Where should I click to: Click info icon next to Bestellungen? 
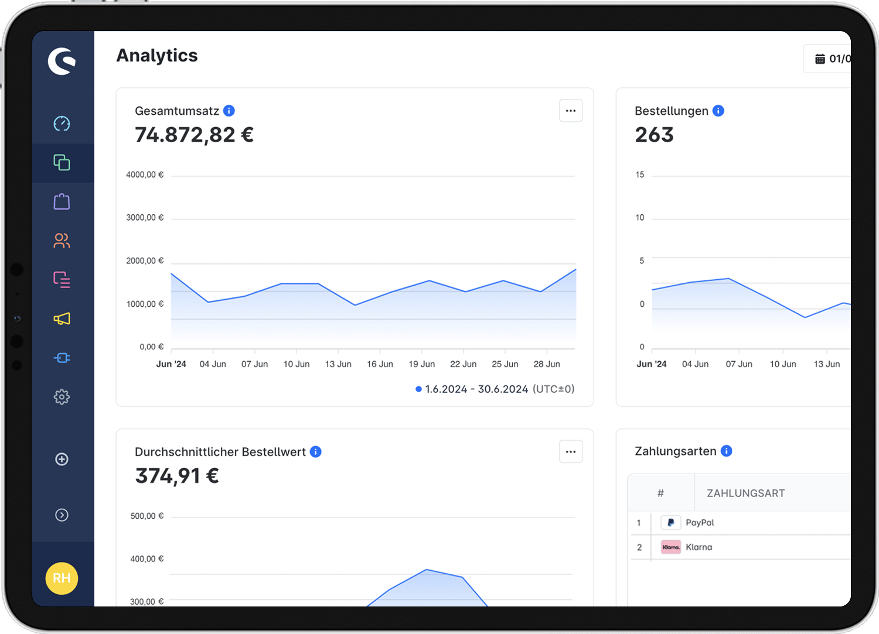point(718,111)
